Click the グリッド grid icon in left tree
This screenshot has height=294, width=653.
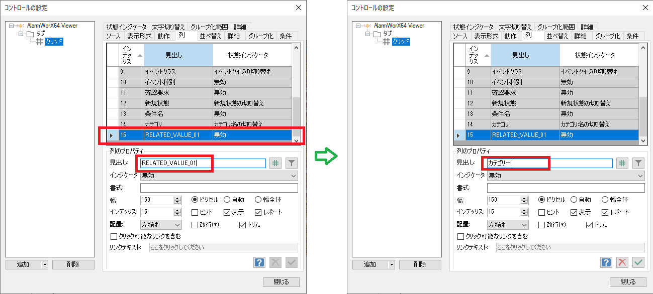click(40, 42)
